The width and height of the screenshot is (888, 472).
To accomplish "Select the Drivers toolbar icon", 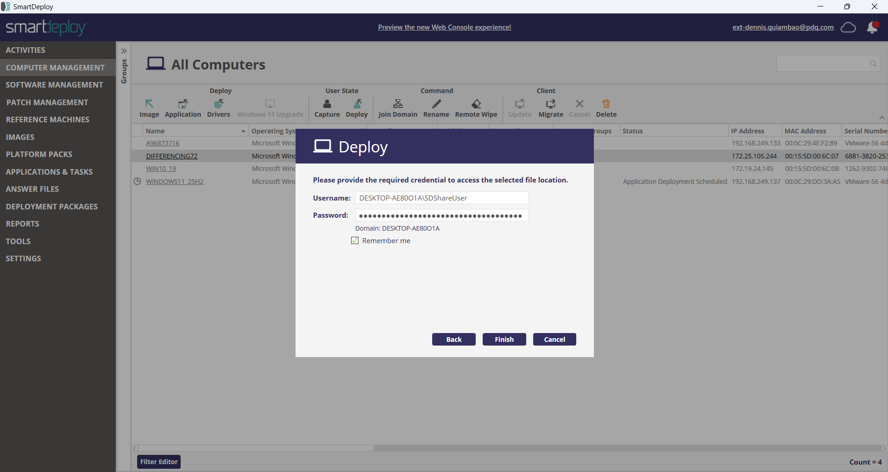I will click(218, 104).
